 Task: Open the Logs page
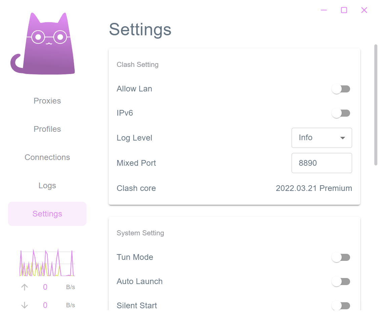tap(47, 186)
